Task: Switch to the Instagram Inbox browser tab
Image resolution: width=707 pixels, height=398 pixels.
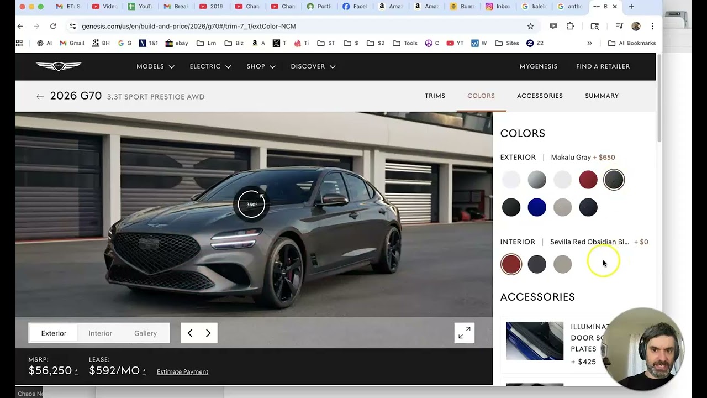Action: pyautogui.click(x=498, y=7)
